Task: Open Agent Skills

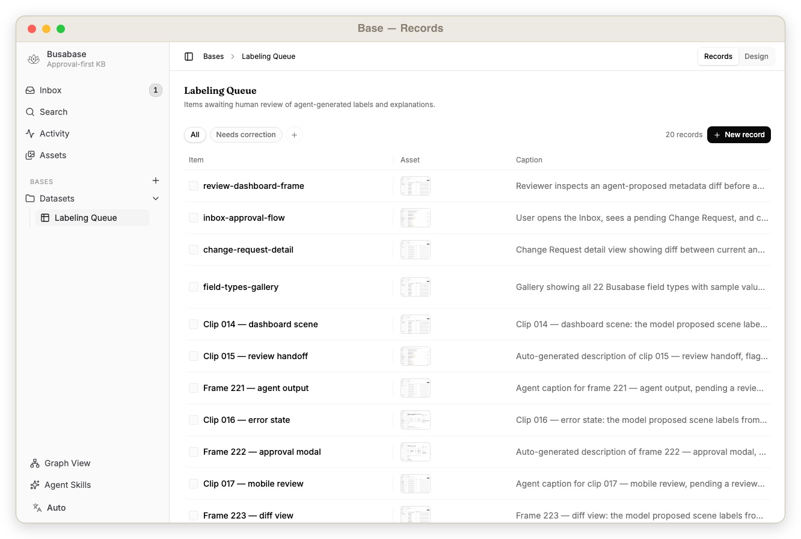Action: point(93,485)
